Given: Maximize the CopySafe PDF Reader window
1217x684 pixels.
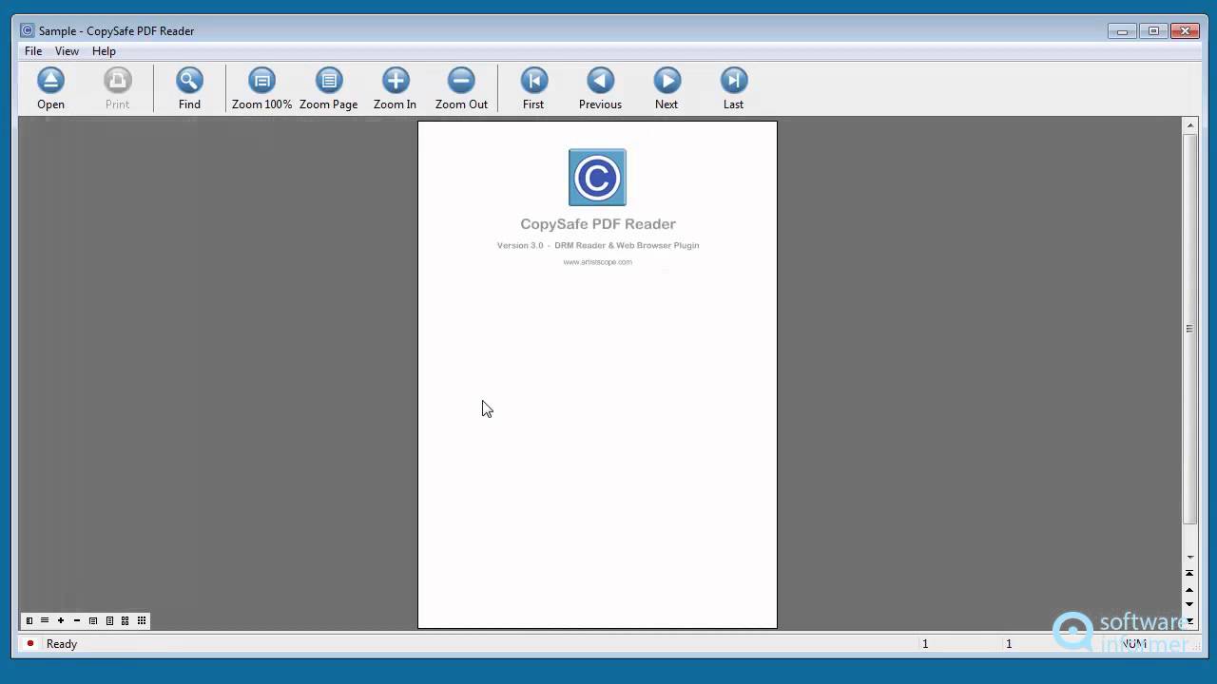Looking at the screenshot, I should [1153, 31].
